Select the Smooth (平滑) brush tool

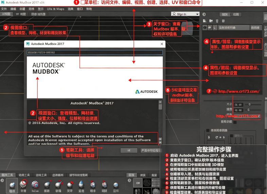pyautogui.click(x=23, y=186)
